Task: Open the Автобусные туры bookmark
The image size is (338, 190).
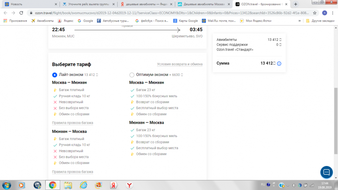Action: (x=113, y=21)
